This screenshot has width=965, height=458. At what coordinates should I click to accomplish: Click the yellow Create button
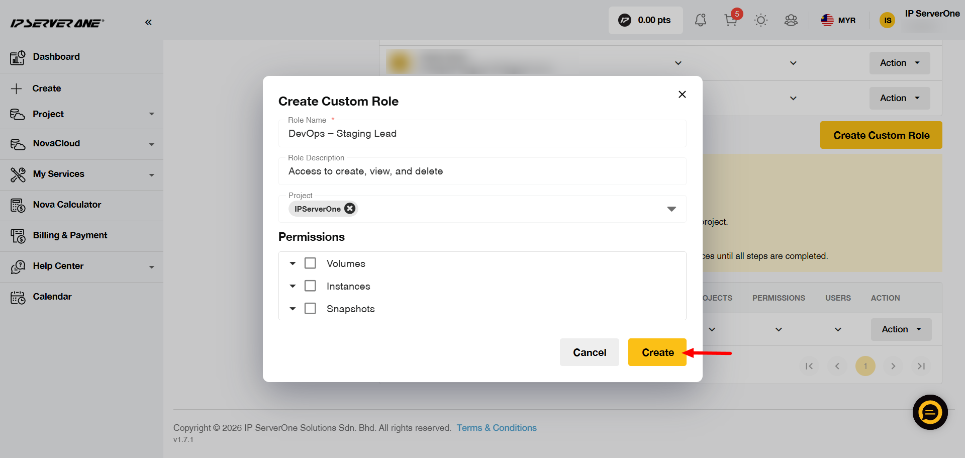click(x=657, y=352)
